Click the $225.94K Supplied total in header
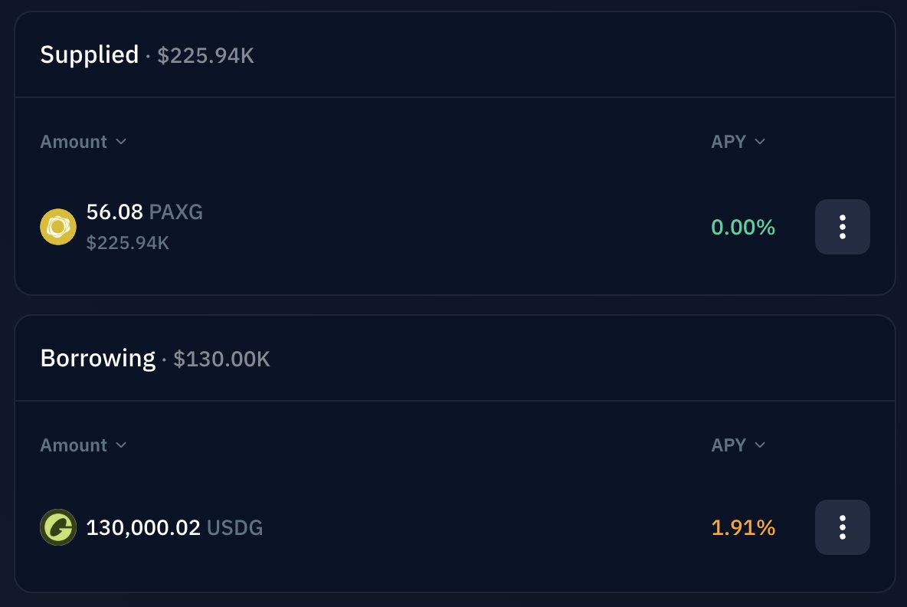 pyautogui.click(x=205, y=56)
